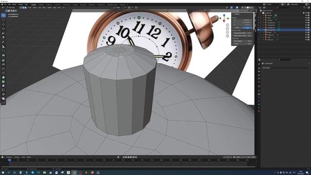The width and height of the screenshot is (311, 175).
Task: Click the zoom viewport gizmo button
Action: 227,25
